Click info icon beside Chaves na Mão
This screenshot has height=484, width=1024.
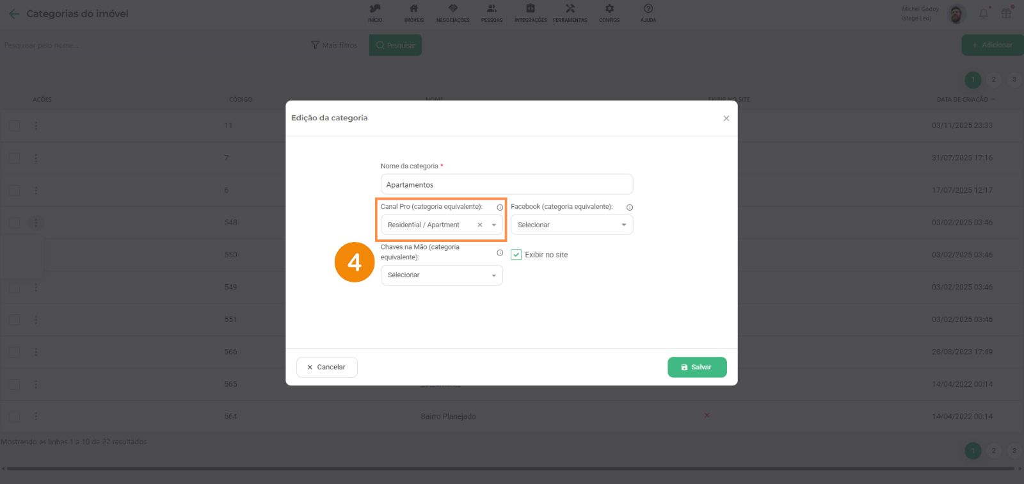[500, 253]
